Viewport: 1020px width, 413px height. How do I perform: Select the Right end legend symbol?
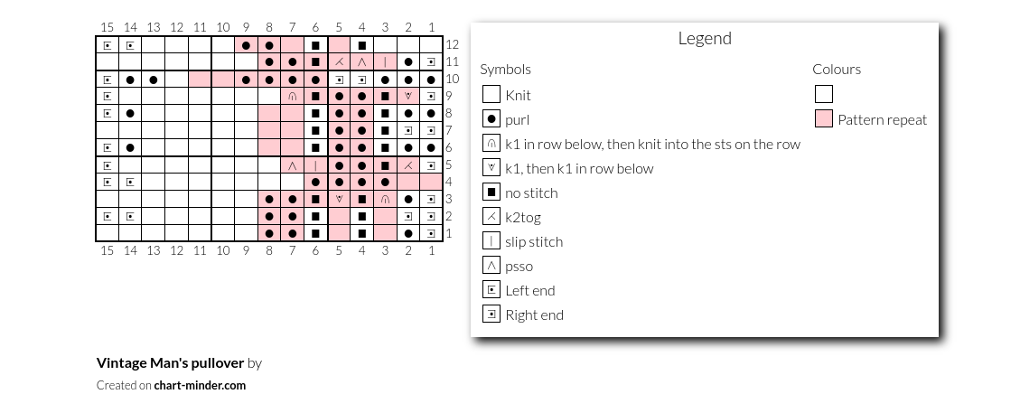pos(491,314)
